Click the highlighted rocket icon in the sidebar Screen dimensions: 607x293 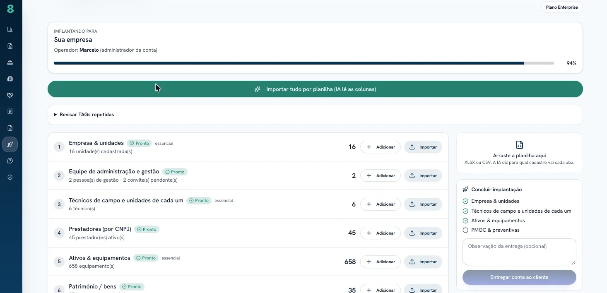point(10,144)
